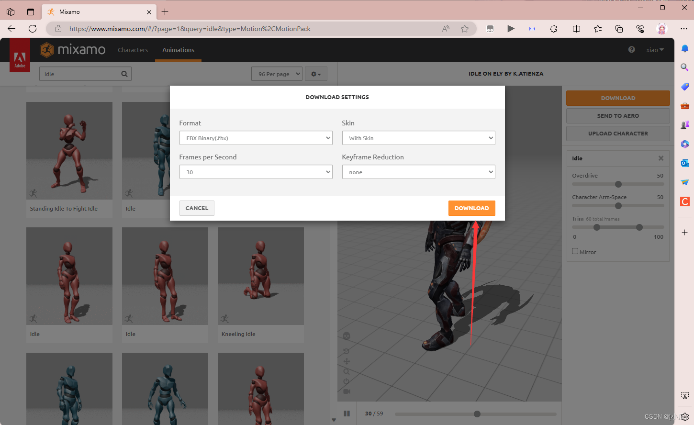Click the reset camera power icon
694x425 pixels.
[x=347, y=381]
